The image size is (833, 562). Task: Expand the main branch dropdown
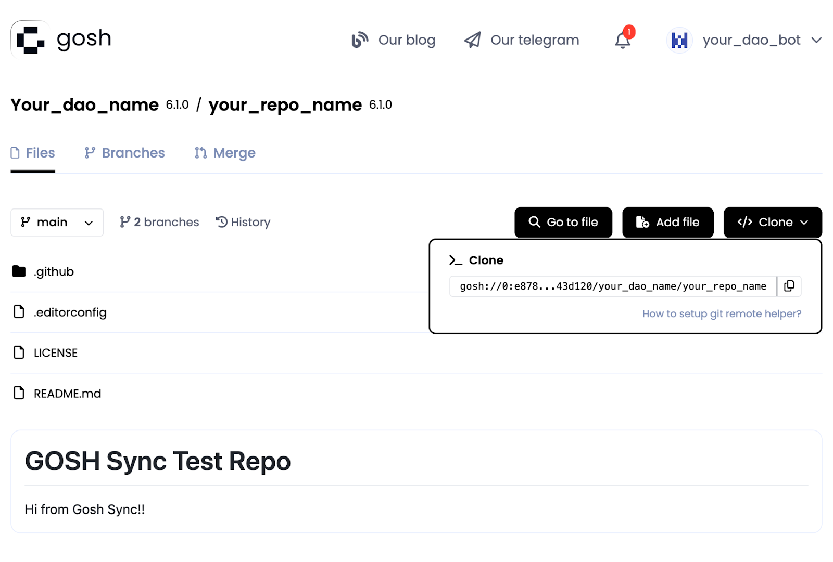[x=57, y=223]
